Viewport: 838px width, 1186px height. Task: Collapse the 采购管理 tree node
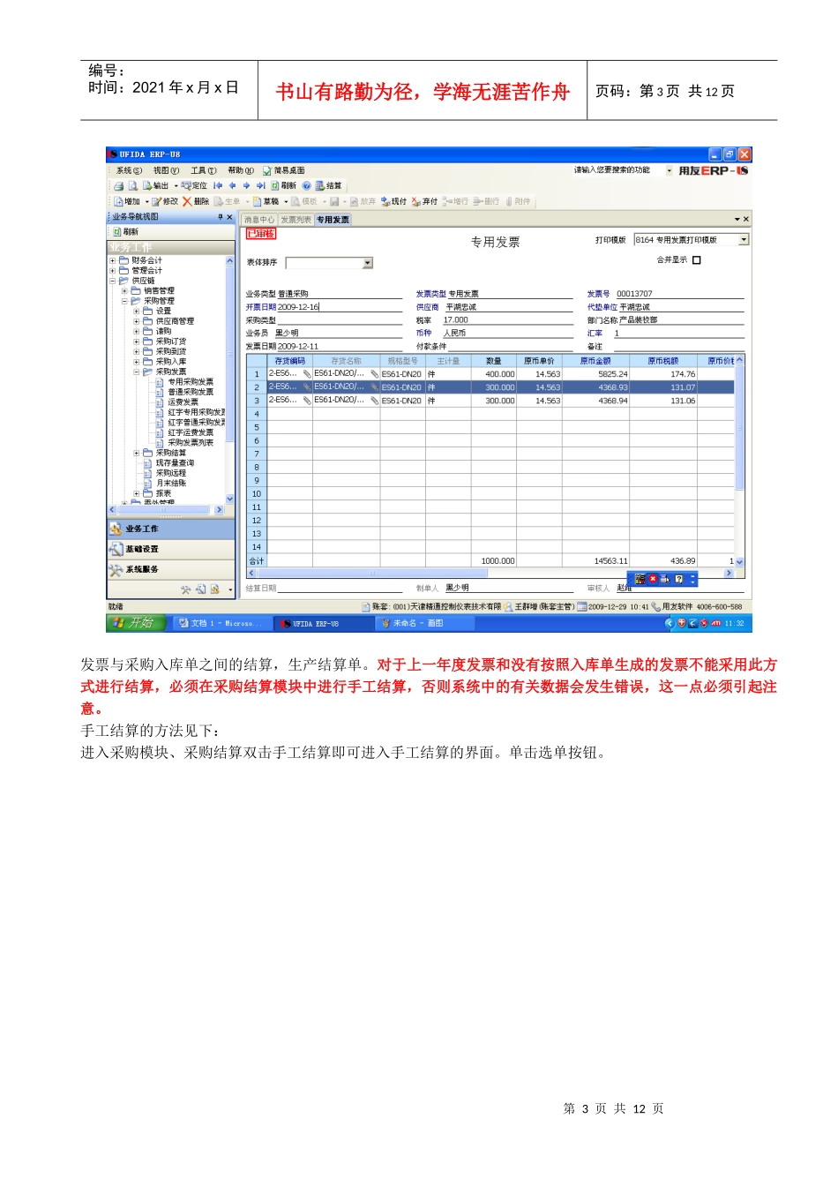pos(124,302)
